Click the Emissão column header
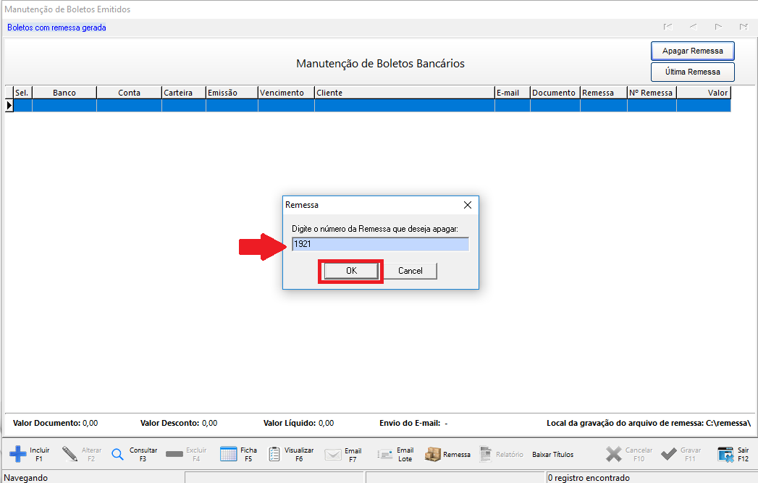The image size is (758, 483). pos(232,93)
